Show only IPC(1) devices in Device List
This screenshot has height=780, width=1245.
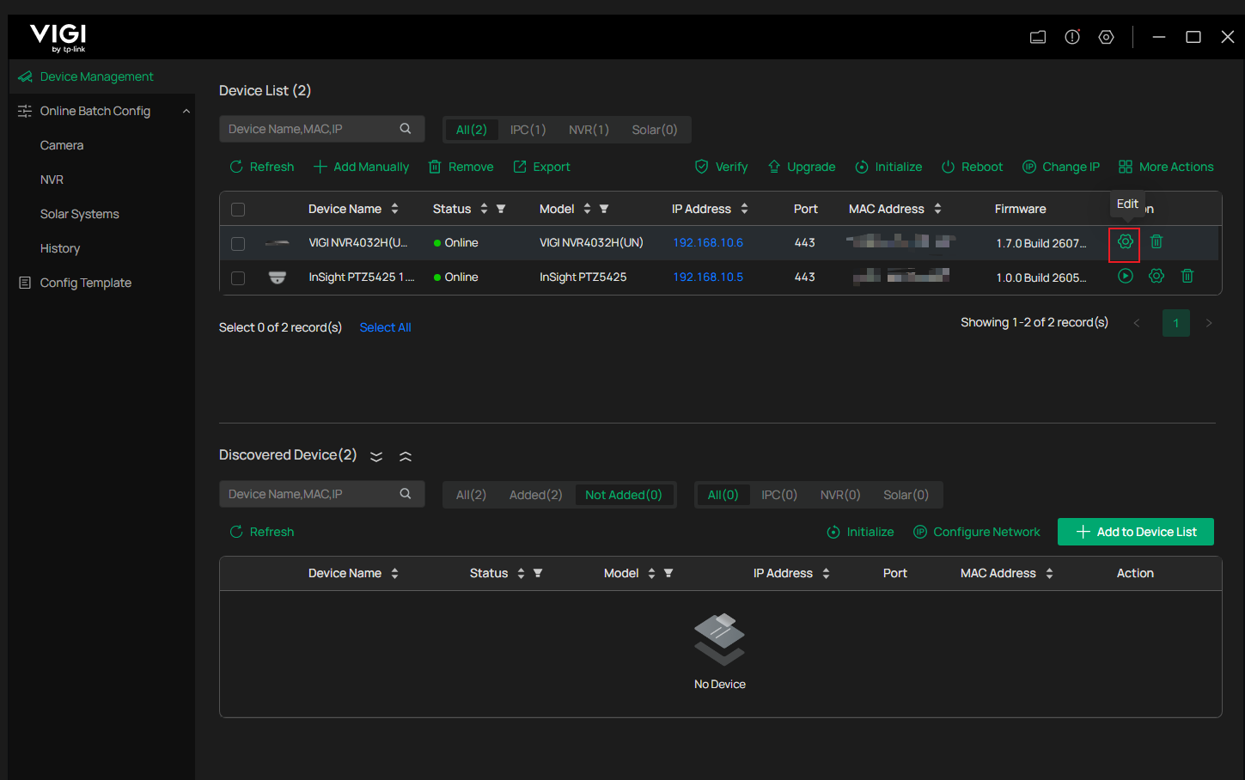point(528,130)
